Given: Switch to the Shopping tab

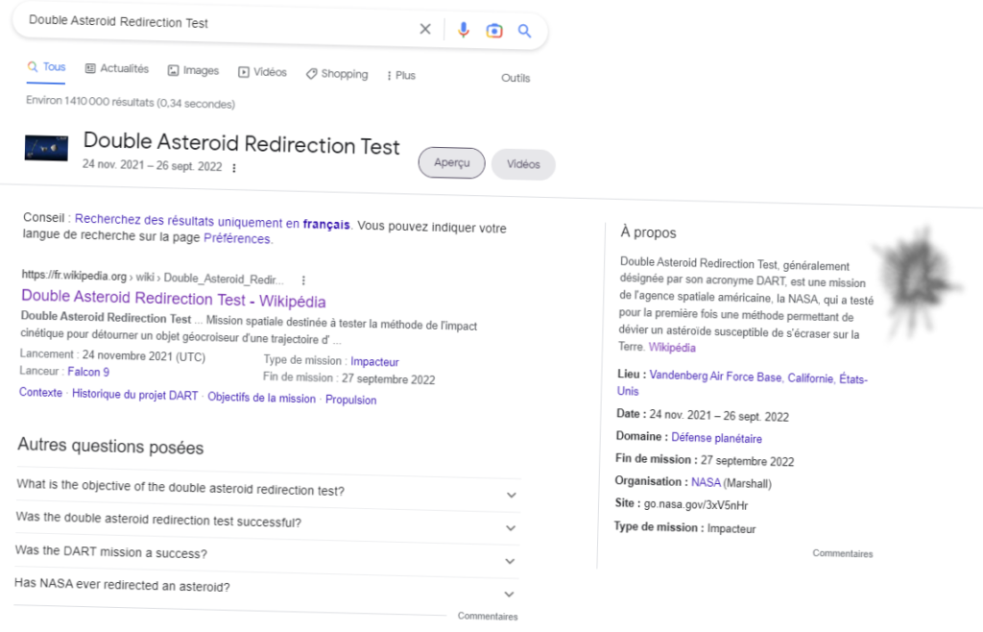Looking at the screenshot, I should [x=337, y=73].
